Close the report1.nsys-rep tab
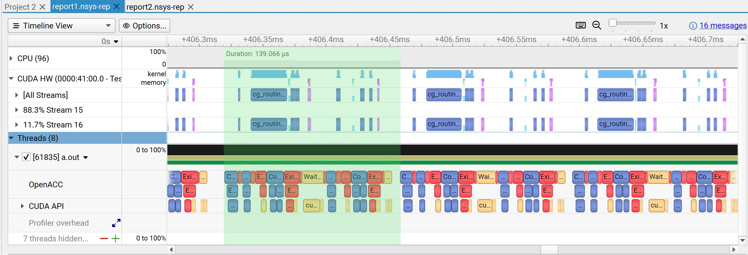748x255 pixels. pos(117,7)
